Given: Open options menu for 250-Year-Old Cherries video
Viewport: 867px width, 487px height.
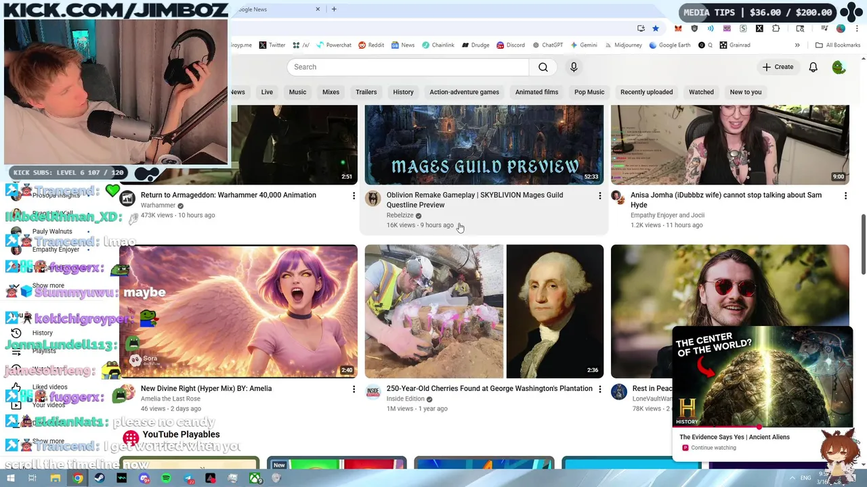Looking at the screenshot, I should [599, 390].
